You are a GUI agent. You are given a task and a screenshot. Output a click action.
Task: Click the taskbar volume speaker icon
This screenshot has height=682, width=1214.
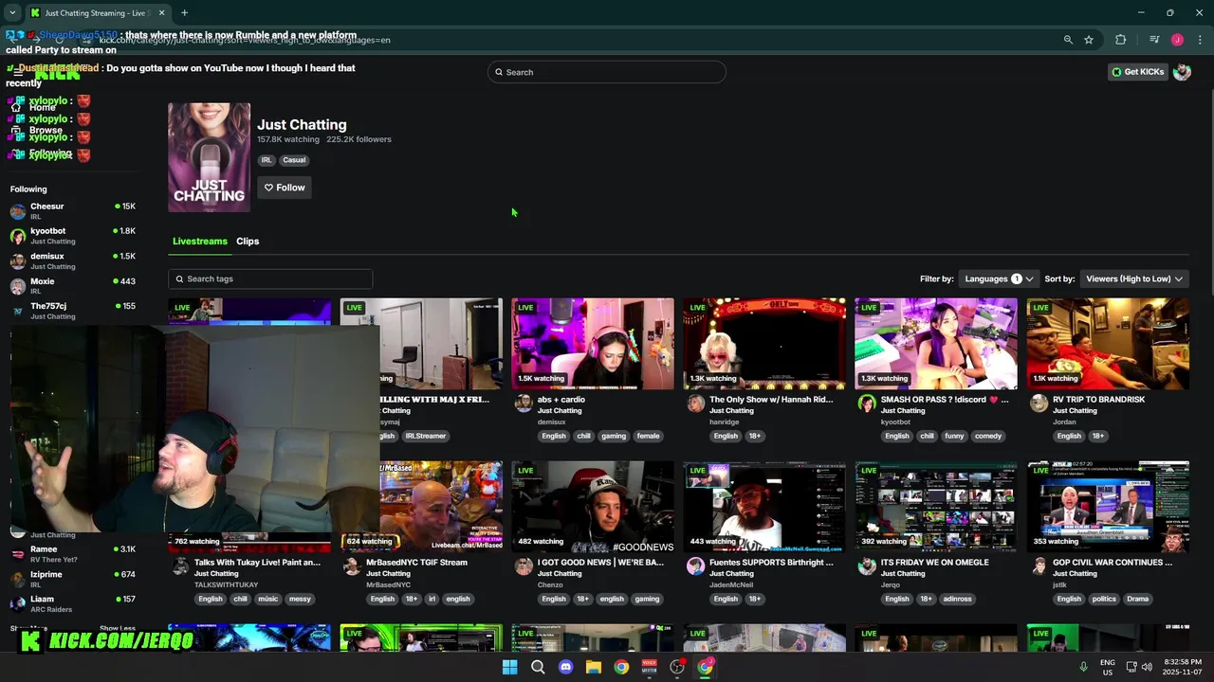point(1147,667)
